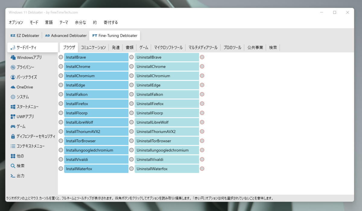Select the UninstallTorBrowser radio button
The height and width of the screenshot is (211, 362).
tap(131, 141)
